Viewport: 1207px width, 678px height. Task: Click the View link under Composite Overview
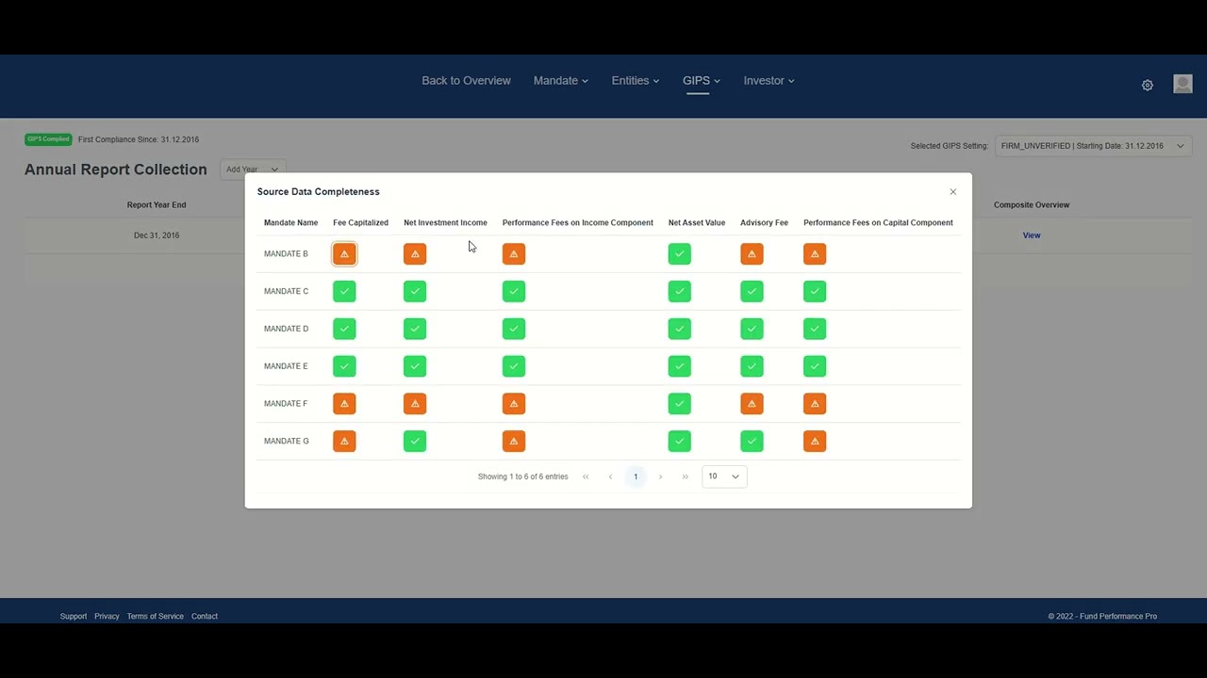1032,235
